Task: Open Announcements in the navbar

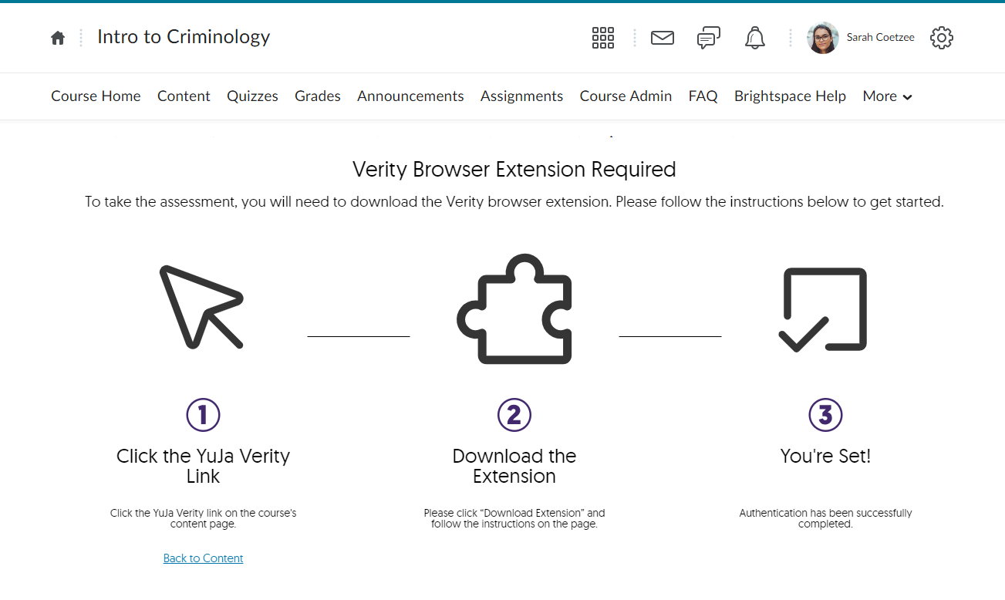Action: pos(410,96)
